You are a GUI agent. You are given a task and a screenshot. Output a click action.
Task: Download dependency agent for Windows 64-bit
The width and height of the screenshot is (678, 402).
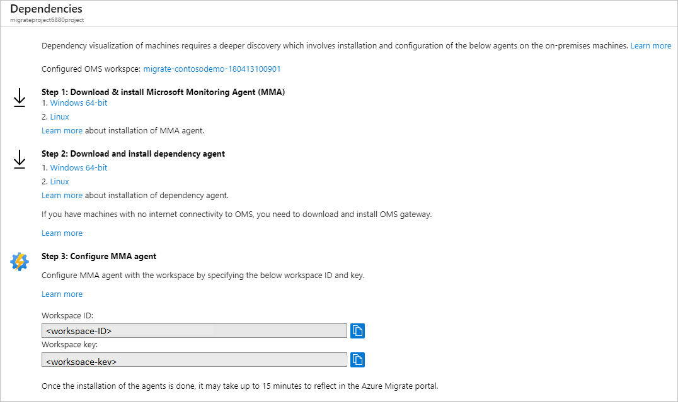pyautogui.click(x=79, y=168)
